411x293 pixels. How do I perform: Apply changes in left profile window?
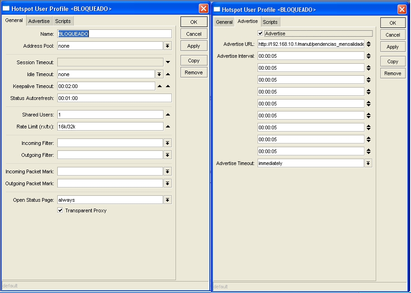(x=194, y=46)
